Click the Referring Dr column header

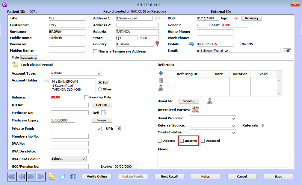click(187, 74)
